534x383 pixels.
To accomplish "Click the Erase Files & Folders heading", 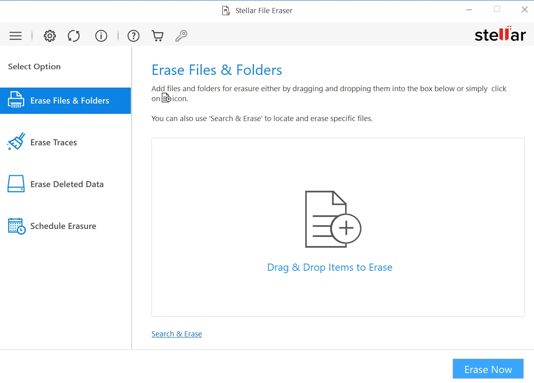I will 217,70.
